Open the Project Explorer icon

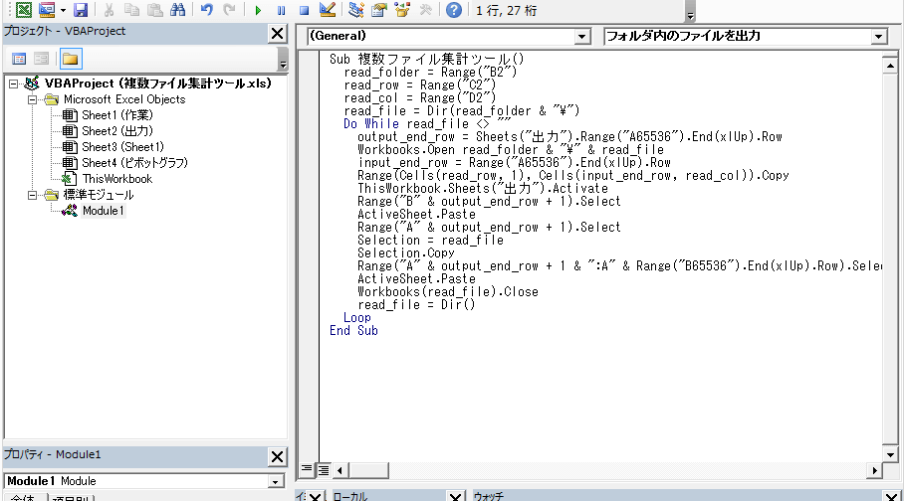[355, 10]
